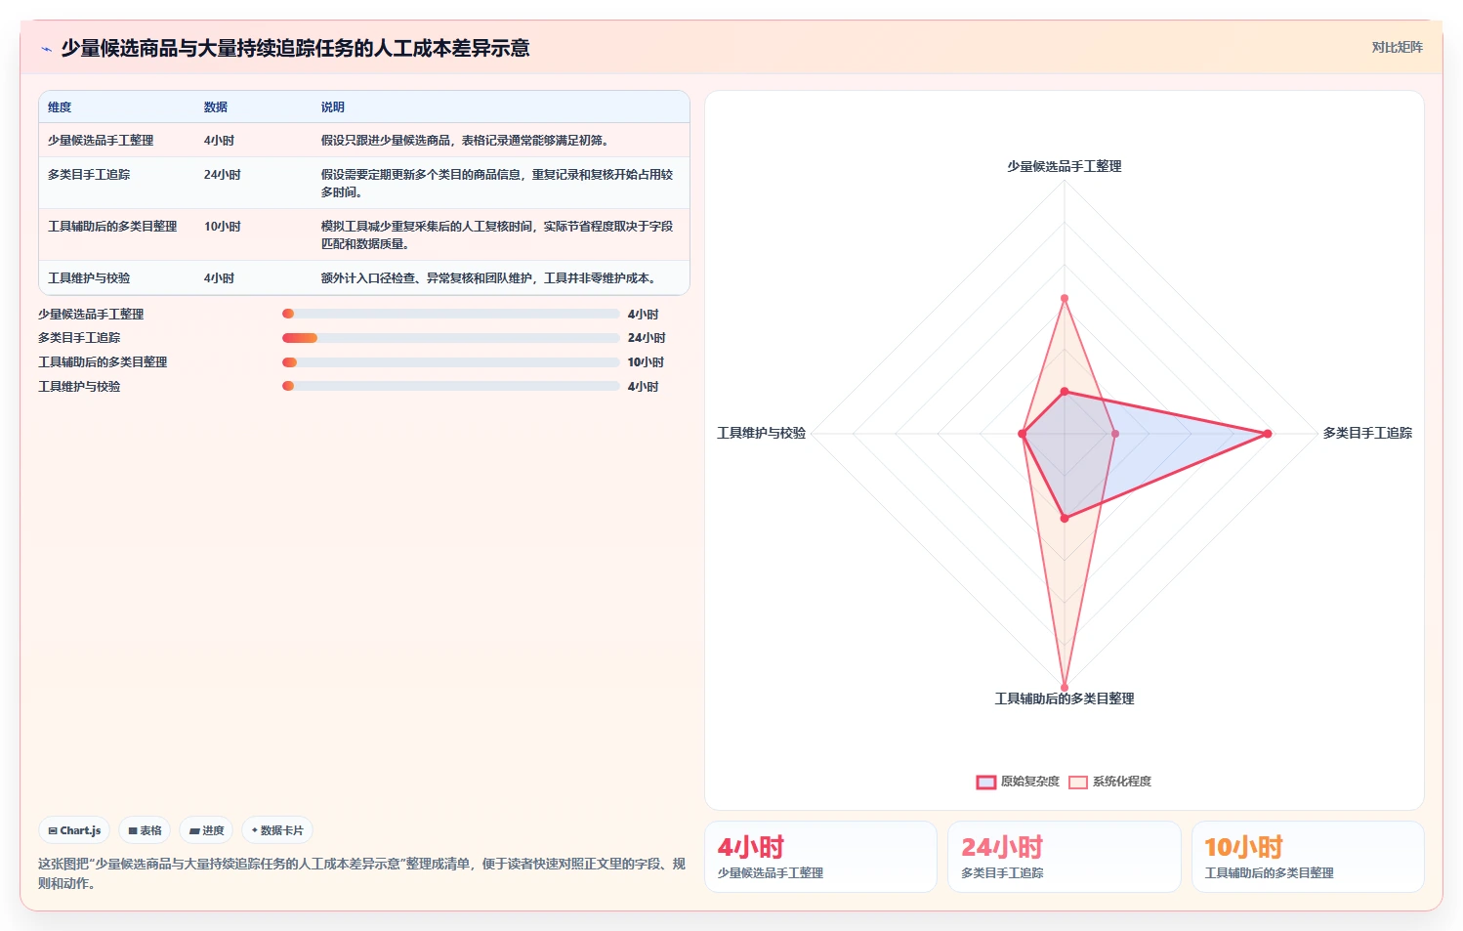This screenshot has height=931, width=1463.
Task: Click progress list label 工具维护与校验
Action: pos(79,387)
